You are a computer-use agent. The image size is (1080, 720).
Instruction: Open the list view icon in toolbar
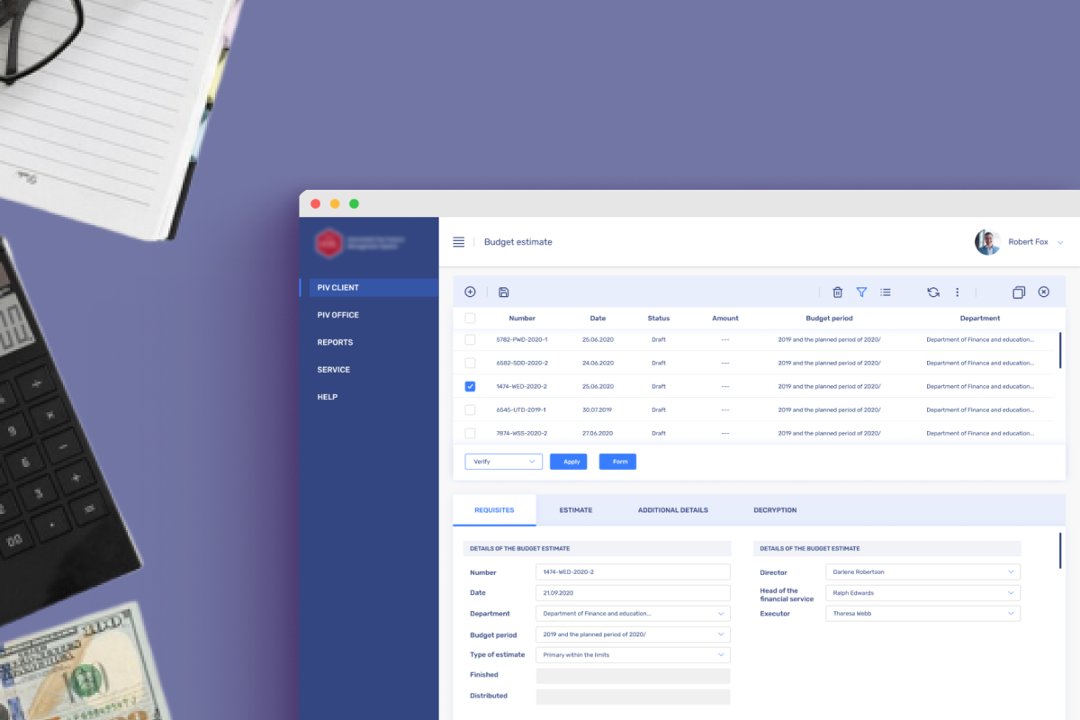886,292
